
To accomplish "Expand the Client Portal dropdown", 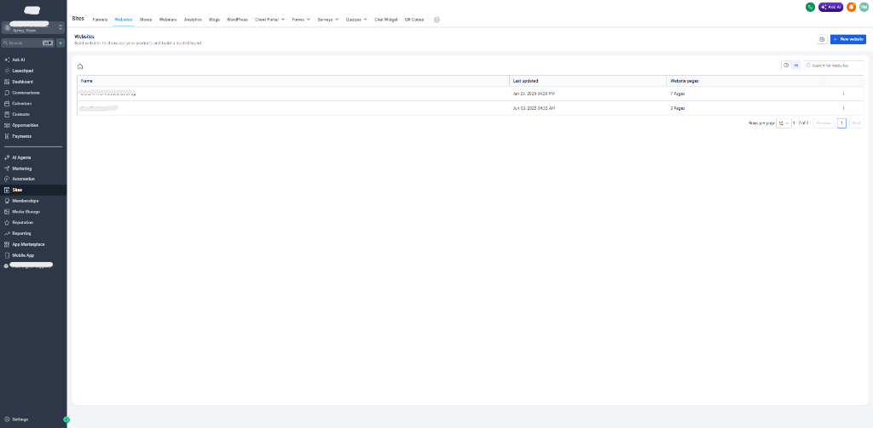I will point(270,20).
